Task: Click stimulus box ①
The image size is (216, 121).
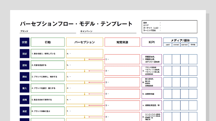Action: (122, 59)
